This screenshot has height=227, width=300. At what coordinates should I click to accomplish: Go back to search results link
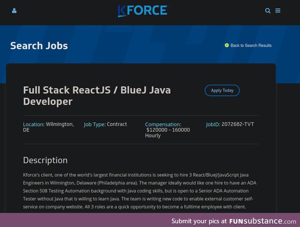251,45
